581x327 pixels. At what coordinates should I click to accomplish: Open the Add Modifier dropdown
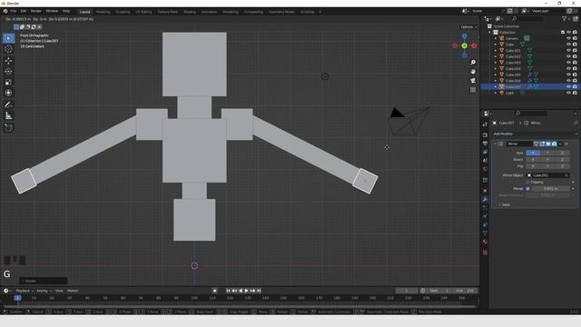[x=535, y=134]
